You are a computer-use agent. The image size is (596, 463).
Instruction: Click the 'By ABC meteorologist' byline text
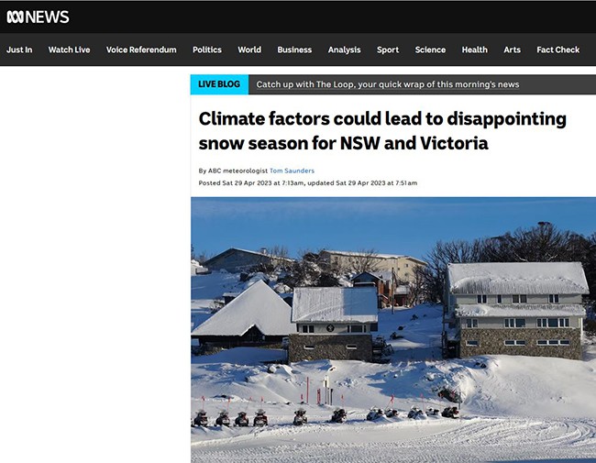(x=233, y=171)
